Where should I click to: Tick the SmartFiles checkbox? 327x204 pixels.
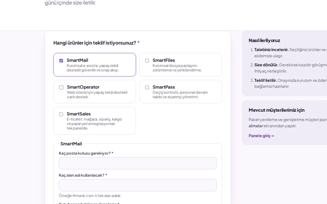click(147, 61)
